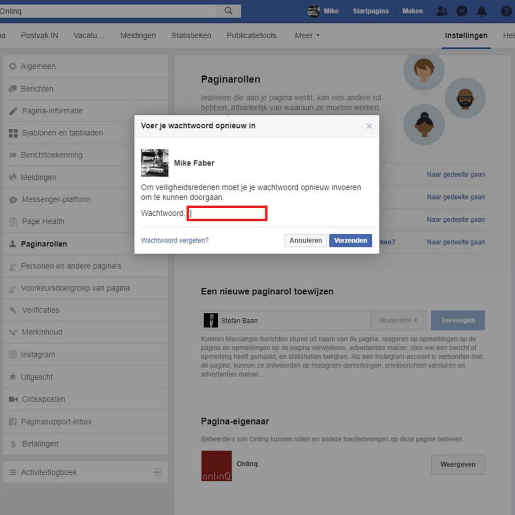
Task: Click the Verzenden button
Action: [351, 240]
